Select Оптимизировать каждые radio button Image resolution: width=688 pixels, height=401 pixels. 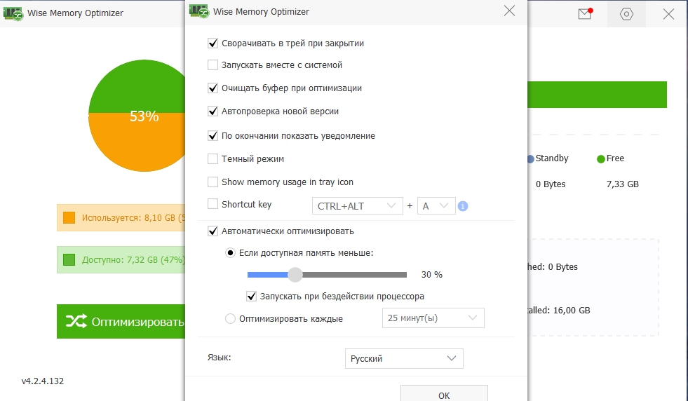click(x=230, y=318)
